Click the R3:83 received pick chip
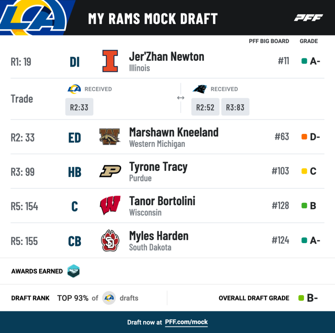This screenshot has width=335, height=333. (235, 107)
